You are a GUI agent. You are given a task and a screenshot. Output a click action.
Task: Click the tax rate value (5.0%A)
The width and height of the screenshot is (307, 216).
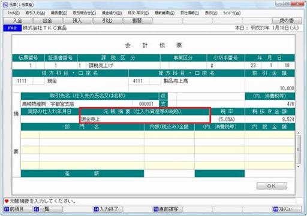tap(227, 119)
